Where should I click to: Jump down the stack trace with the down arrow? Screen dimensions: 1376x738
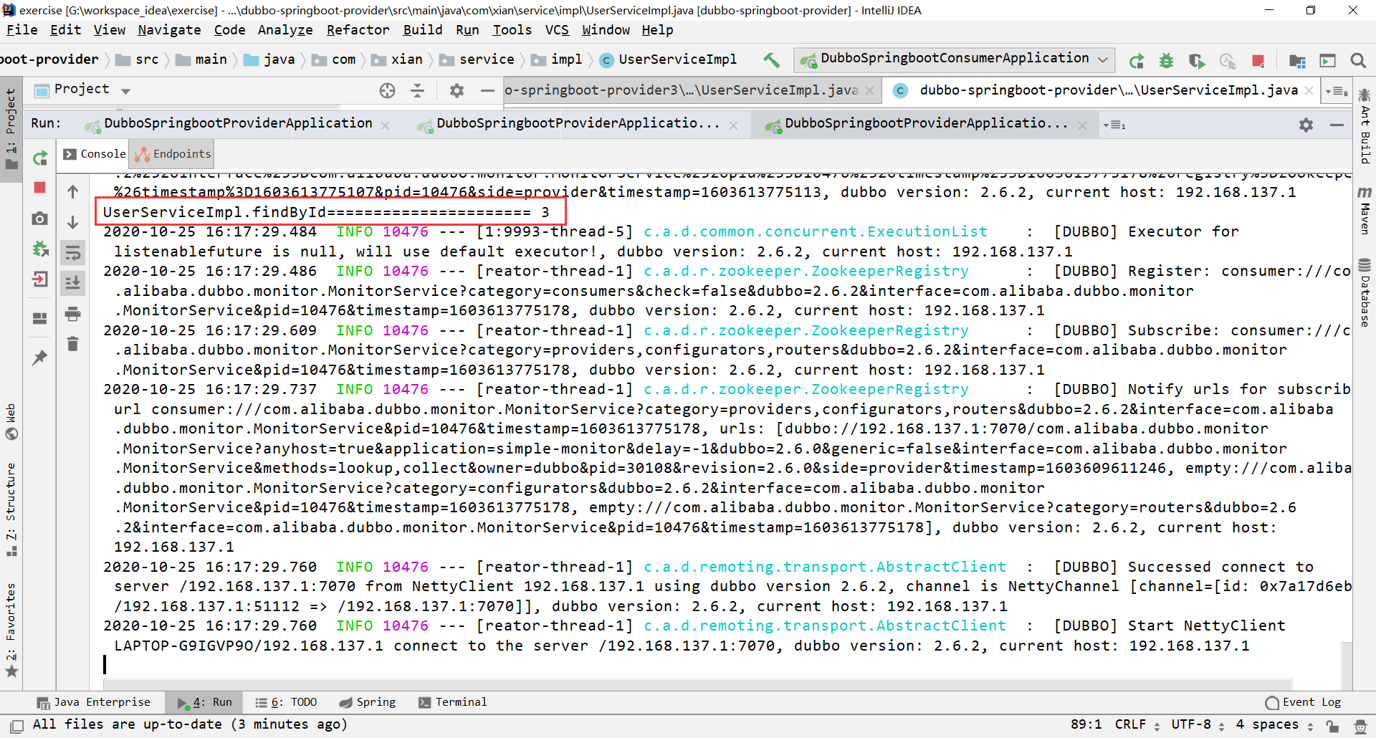coord(73,223)
